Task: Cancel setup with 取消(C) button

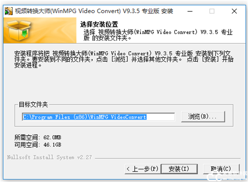Action: [x=221, y=169]
